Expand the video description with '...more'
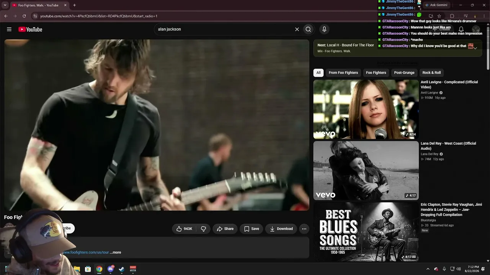490x275 pixels. (115, 252)
